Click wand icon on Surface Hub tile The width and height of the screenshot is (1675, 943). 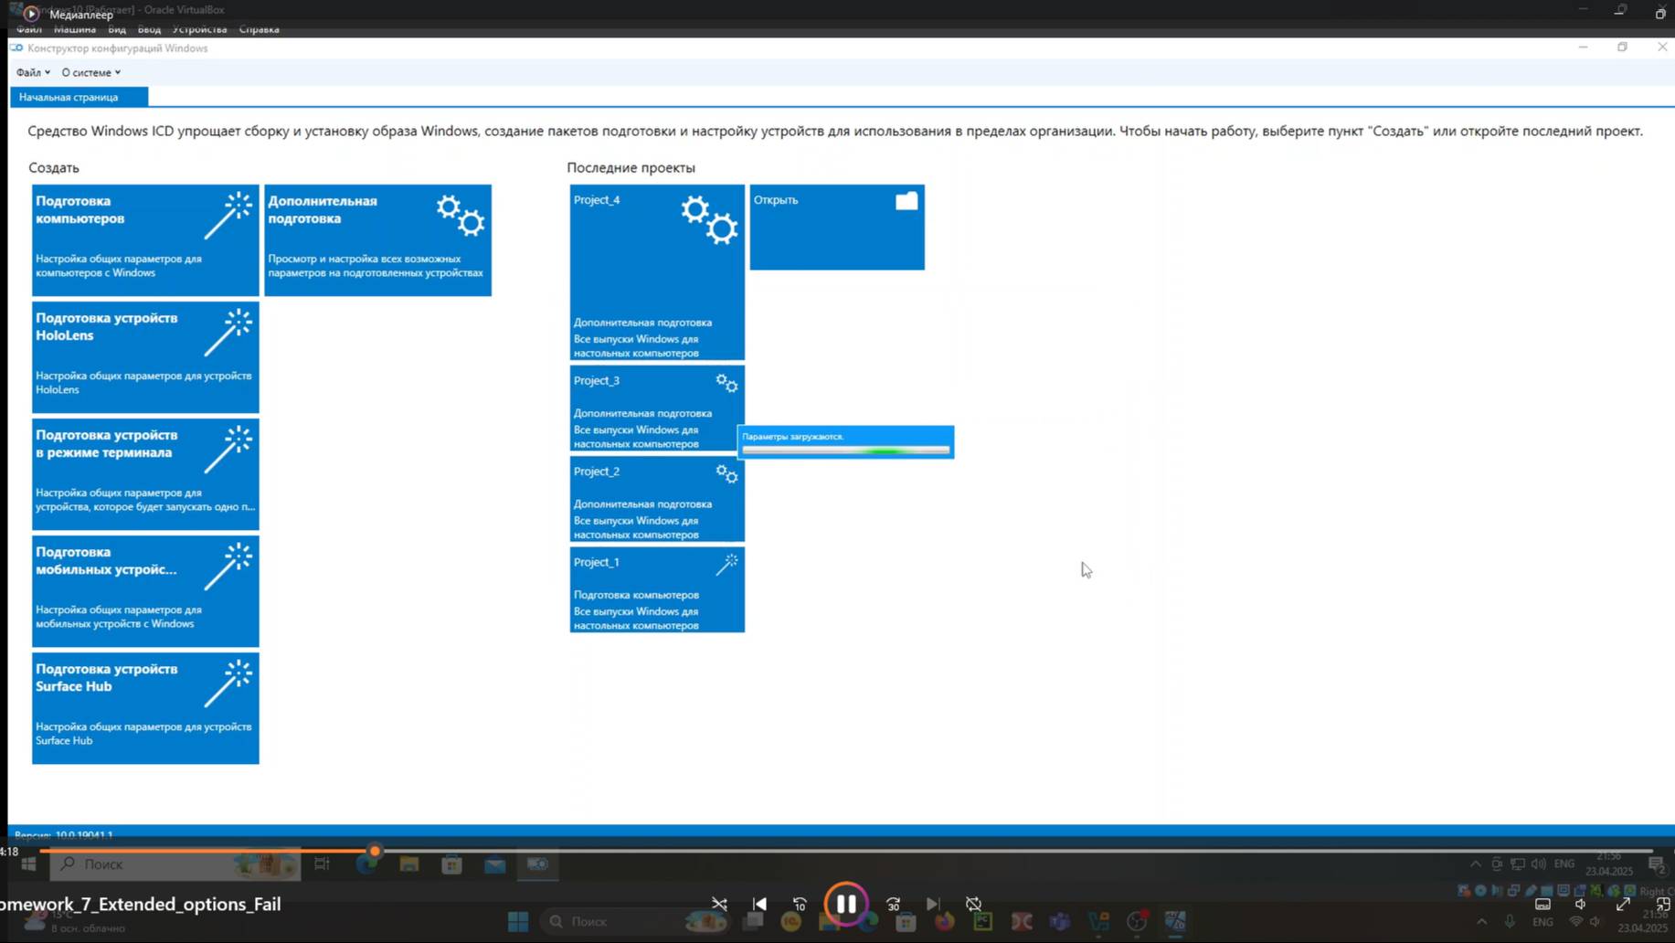click(228, 683)
